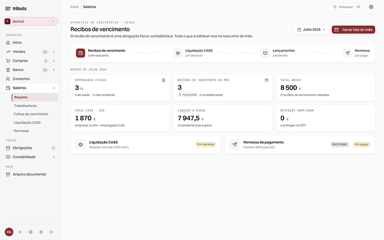Switch theme with the sun icon
This screenshot has height=240, width=384.
20,232
